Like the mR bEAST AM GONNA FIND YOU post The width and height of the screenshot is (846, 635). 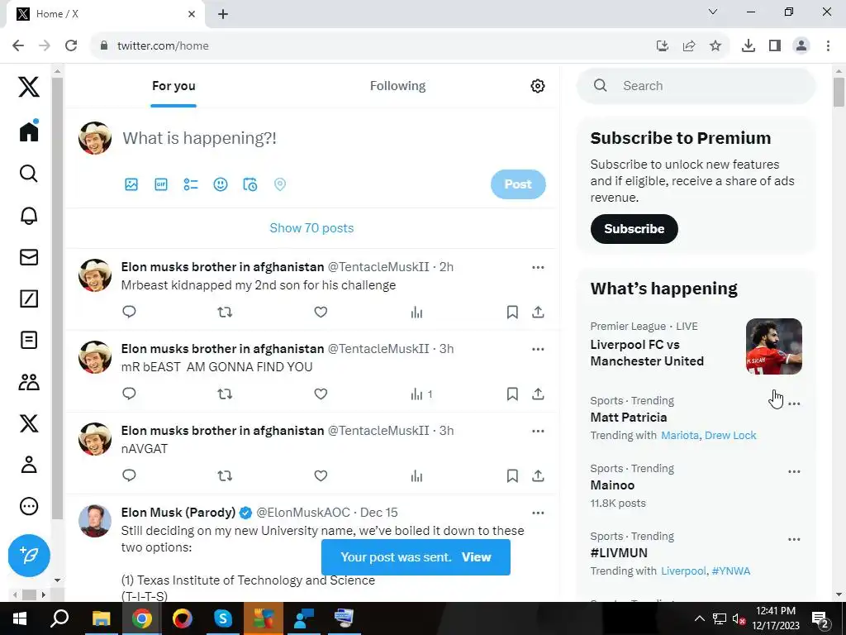321,394
